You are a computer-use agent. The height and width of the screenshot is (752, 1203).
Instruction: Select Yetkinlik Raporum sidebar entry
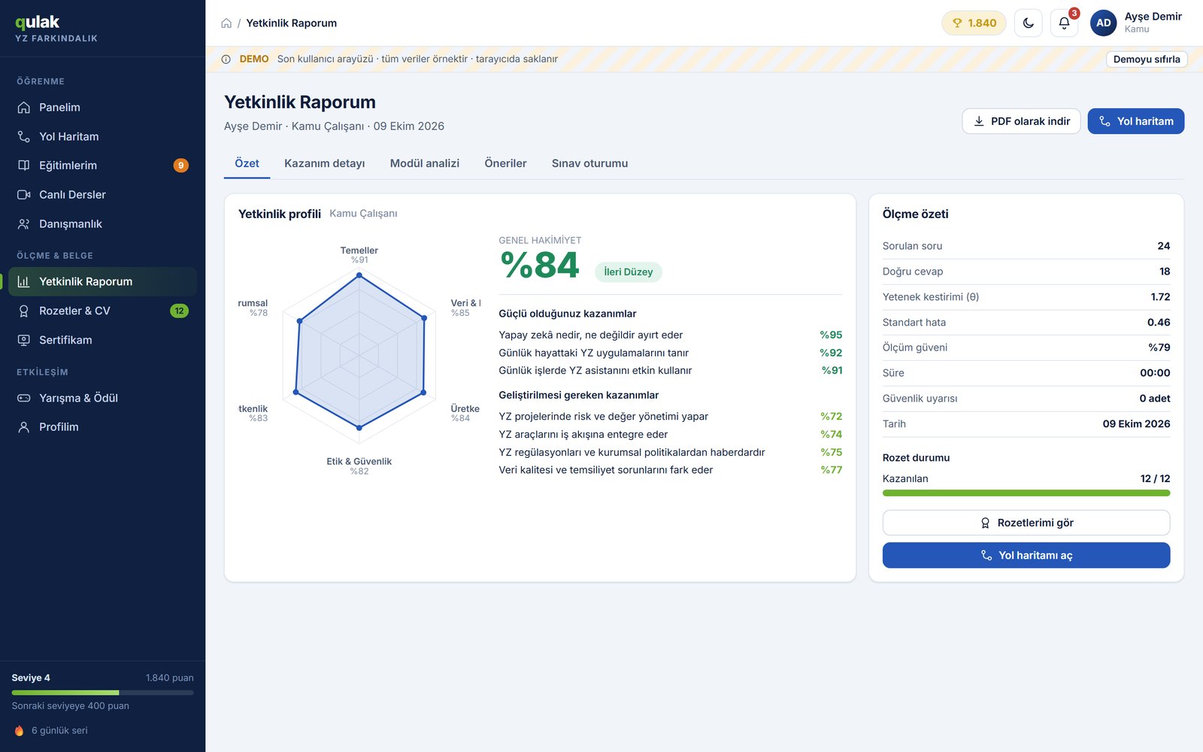click(x=102, y=282)
